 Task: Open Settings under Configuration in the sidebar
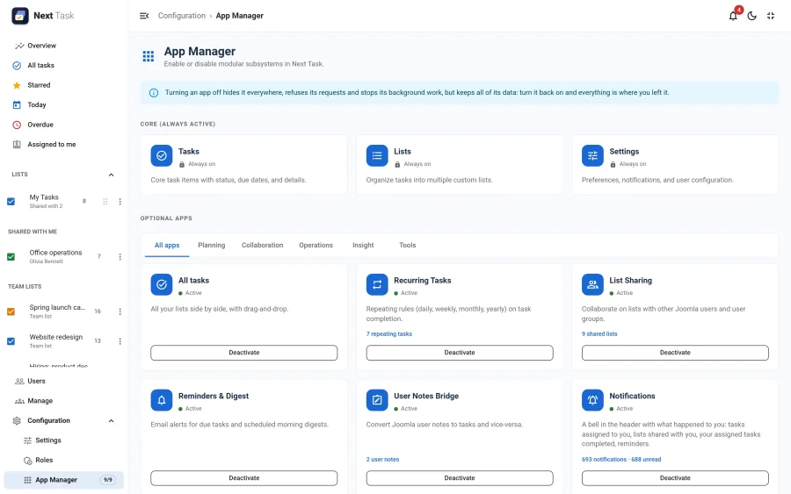[x=63, y=440]
